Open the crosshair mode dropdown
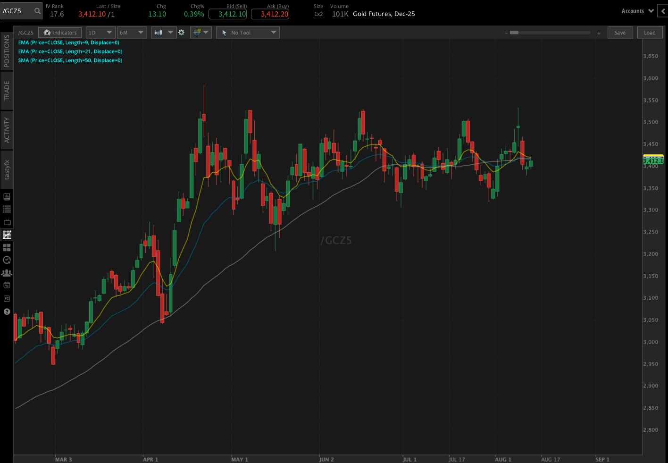The image size is (668, 463). coord(200,33)
